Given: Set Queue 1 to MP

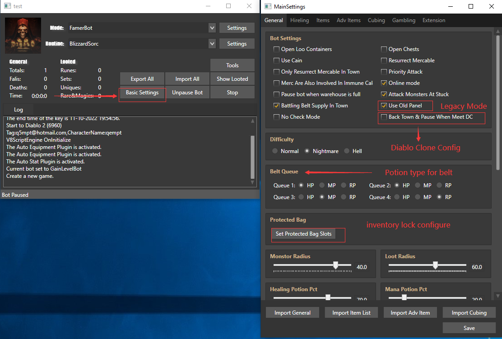Looking at the screenshot, I should pos(322,186).
